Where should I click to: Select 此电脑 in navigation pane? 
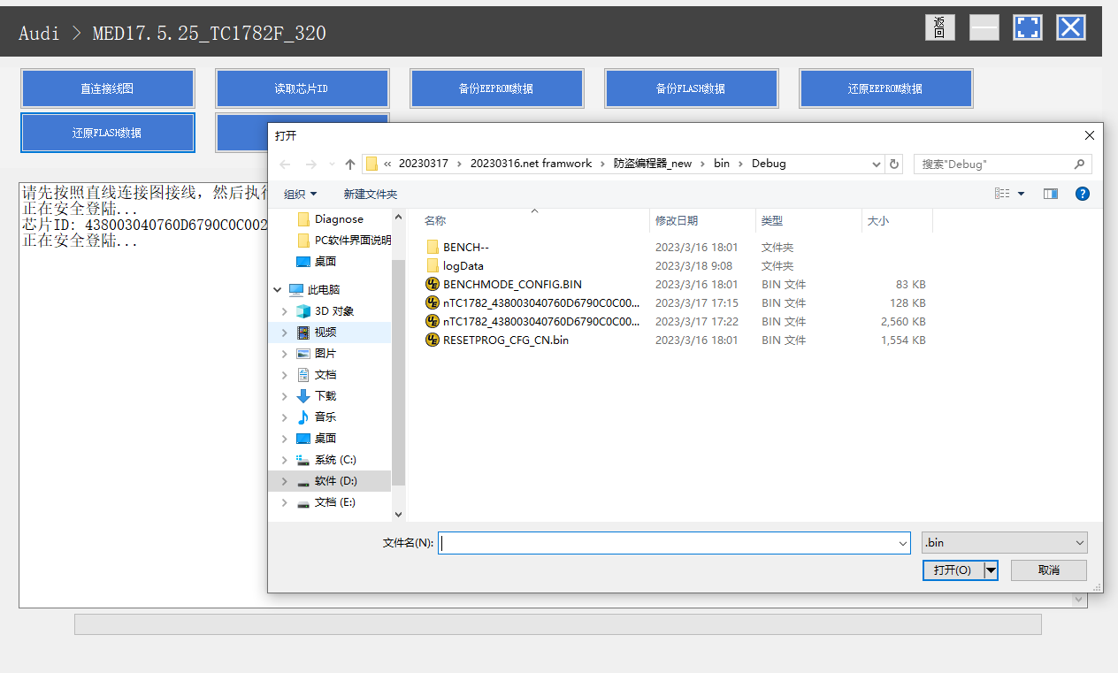point(315,290)
